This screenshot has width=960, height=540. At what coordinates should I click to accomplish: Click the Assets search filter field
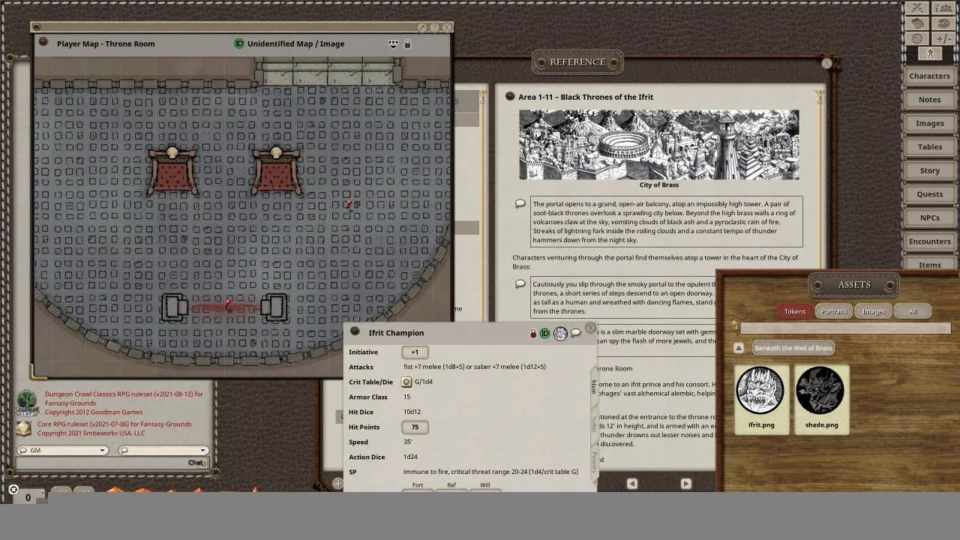(x=845, y=328)
